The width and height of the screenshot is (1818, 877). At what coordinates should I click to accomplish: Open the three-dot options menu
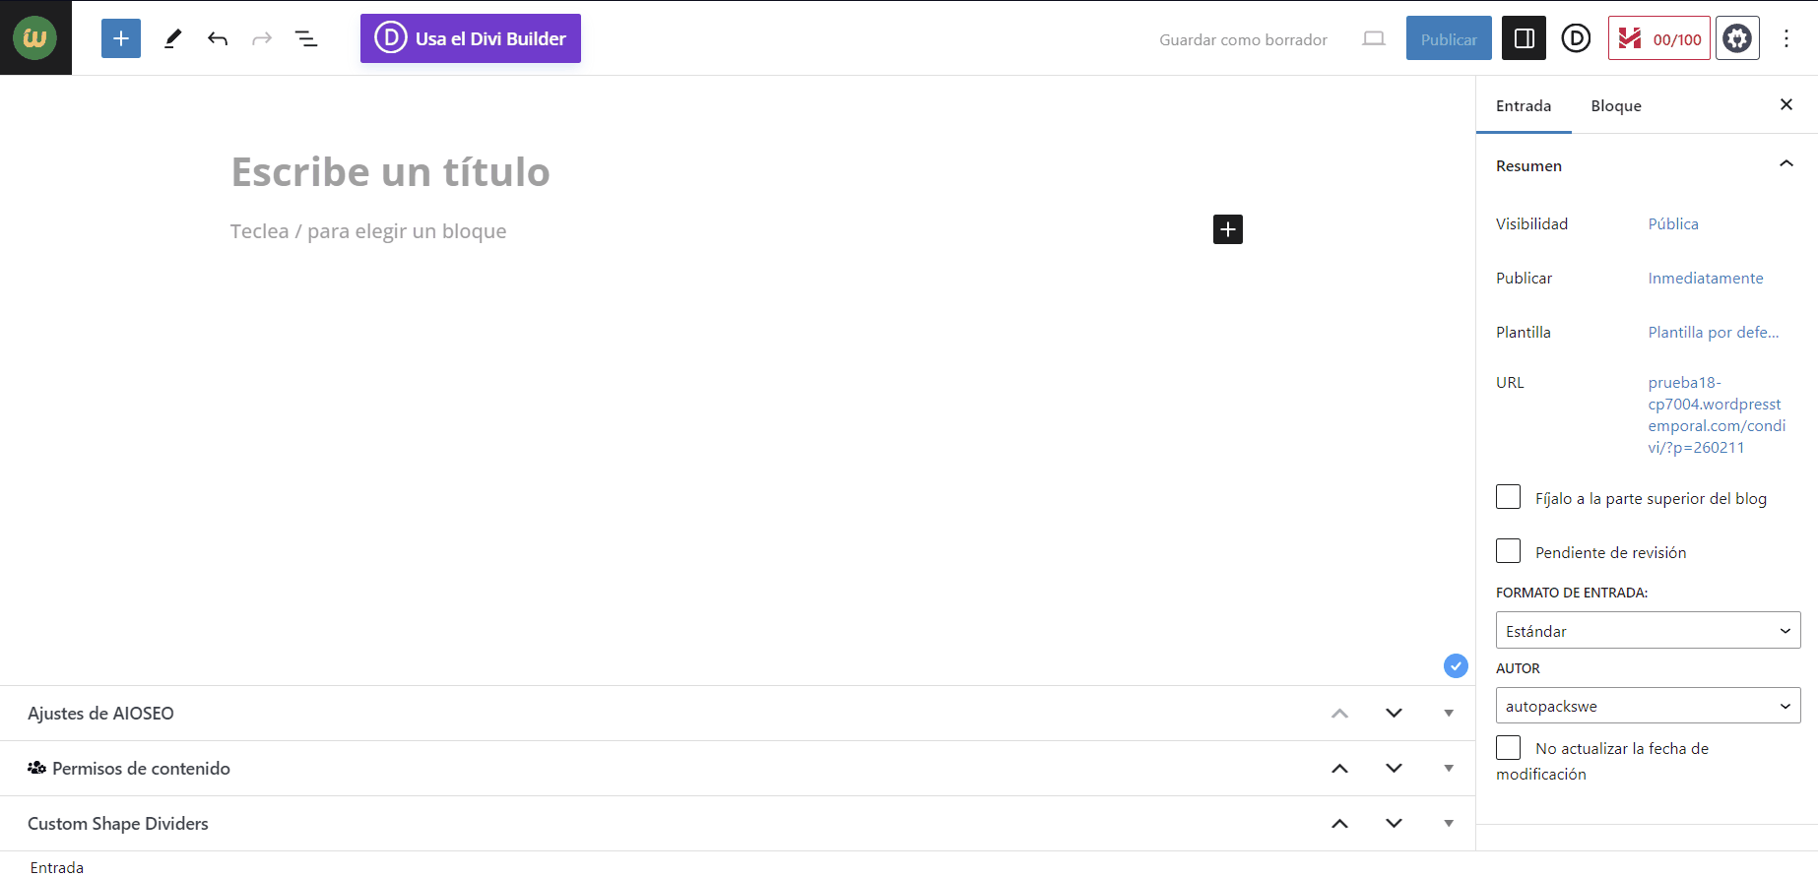coord(1786,38)
